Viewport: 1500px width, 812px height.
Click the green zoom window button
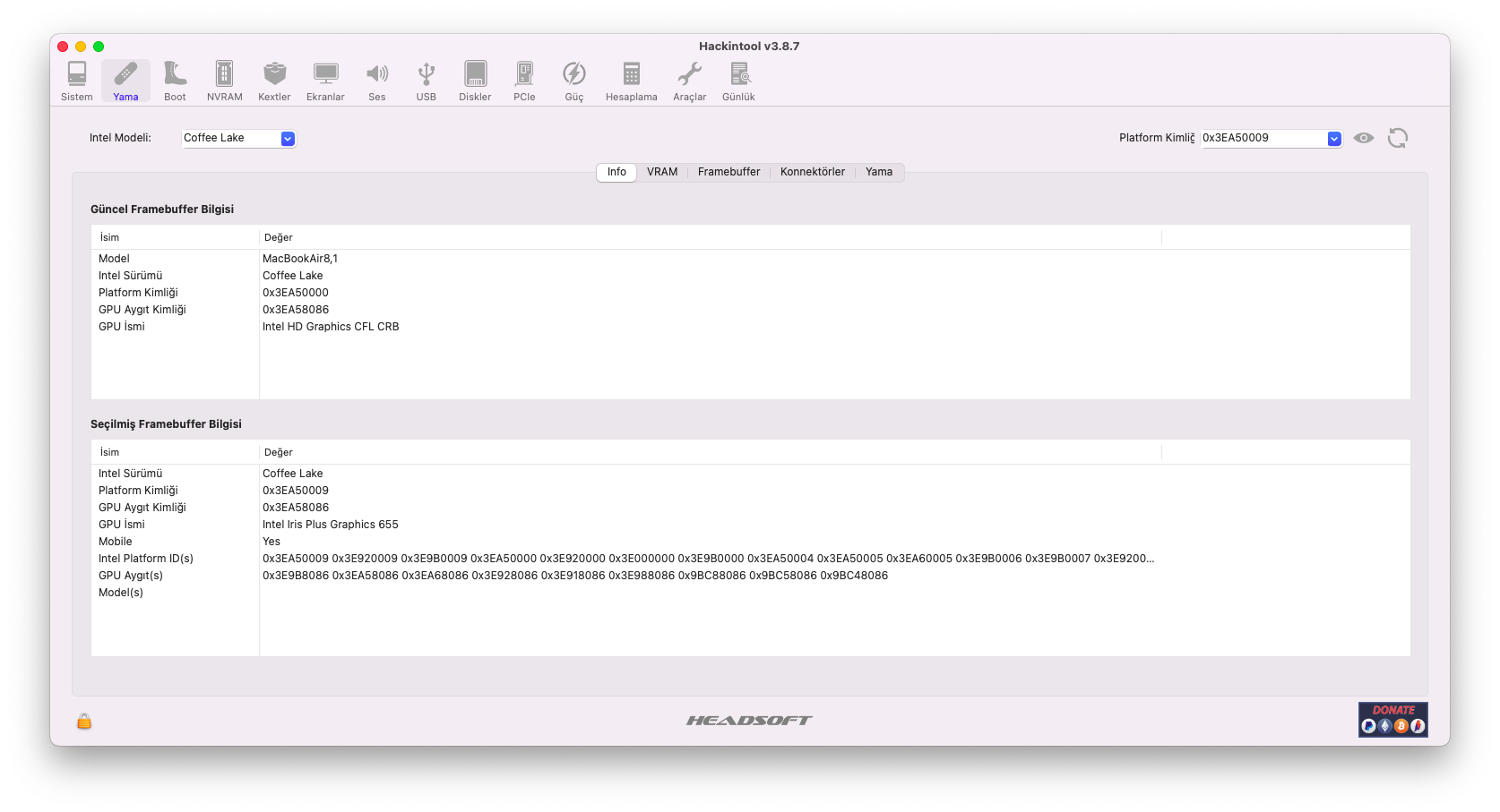click(x=99, y=47)
